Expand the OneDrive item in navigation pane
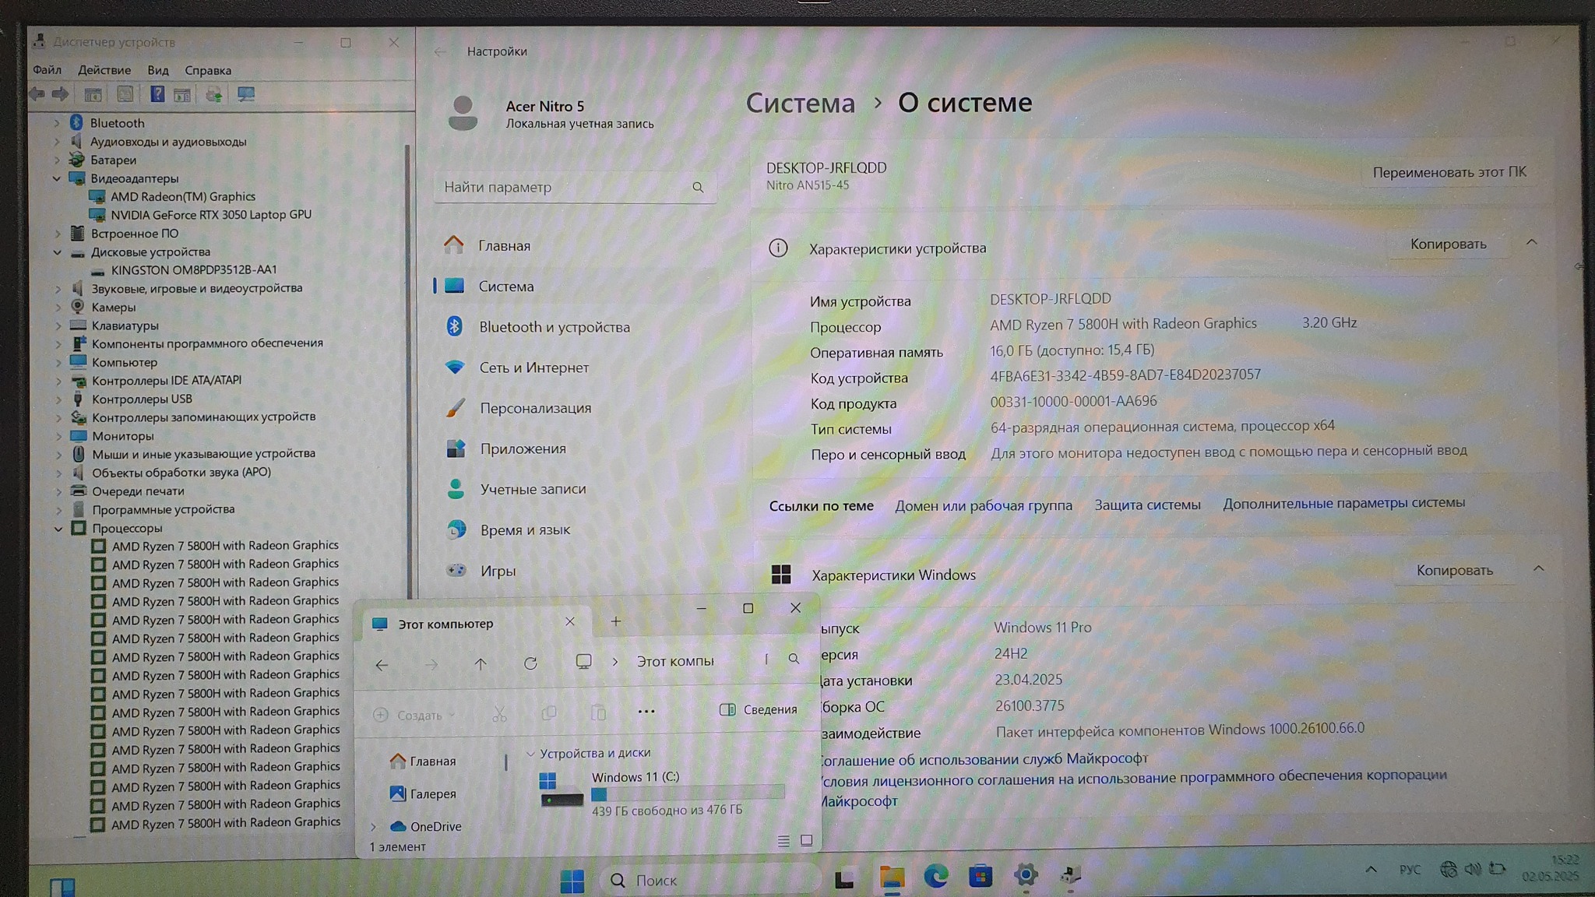Screen dimensions: 1595x897 pos(374,826)
